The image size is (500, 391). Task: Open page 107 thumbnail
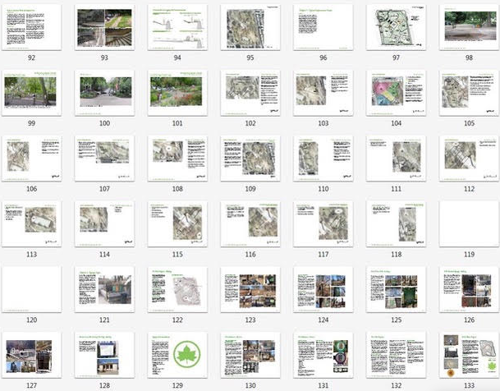104,158
